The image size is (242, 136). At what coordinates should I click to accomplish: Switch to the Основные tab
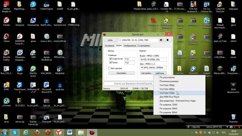pos(109,46)
